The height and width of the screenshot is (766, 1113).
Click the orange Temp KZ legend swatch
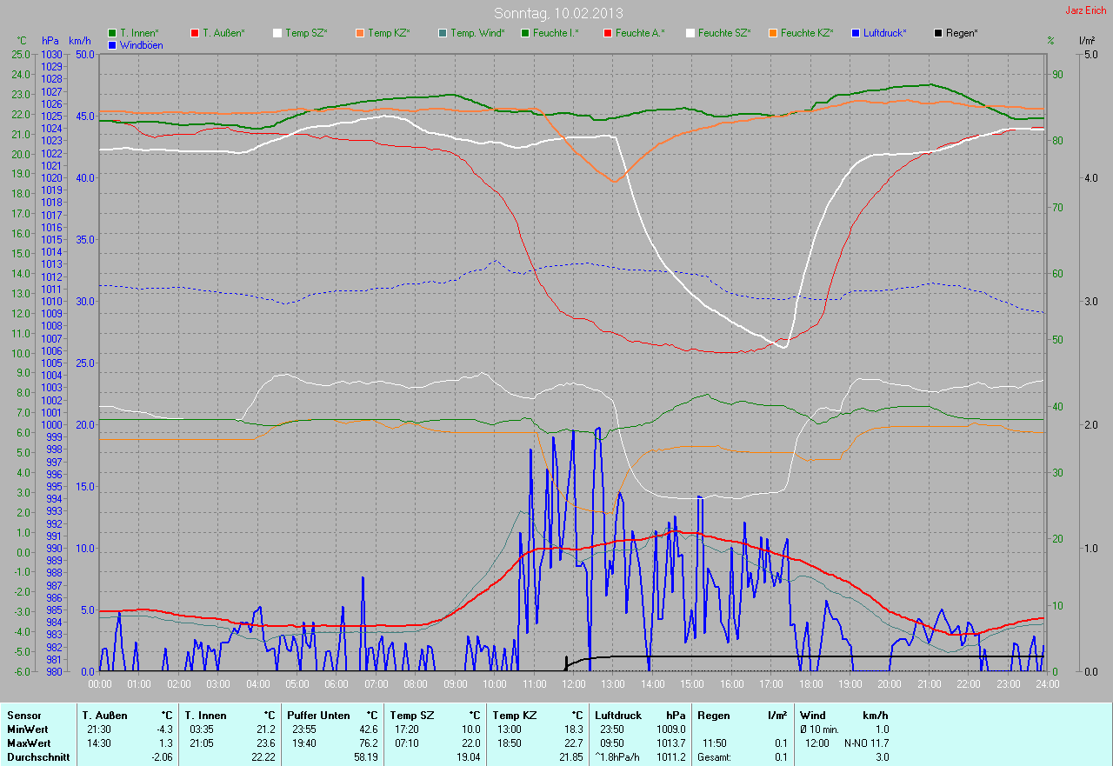pyautogui.click(x=358, y=33)
